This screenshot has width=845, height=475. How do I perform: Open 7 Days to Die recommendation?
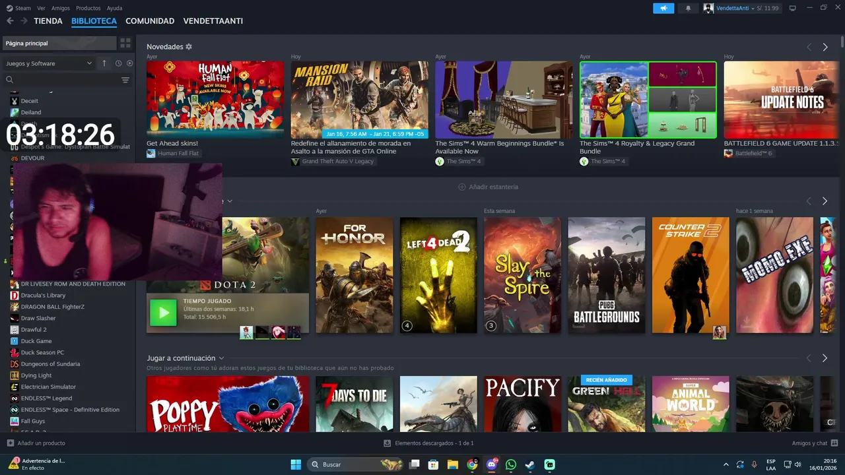pyautogui.click(x=355, y=404)
